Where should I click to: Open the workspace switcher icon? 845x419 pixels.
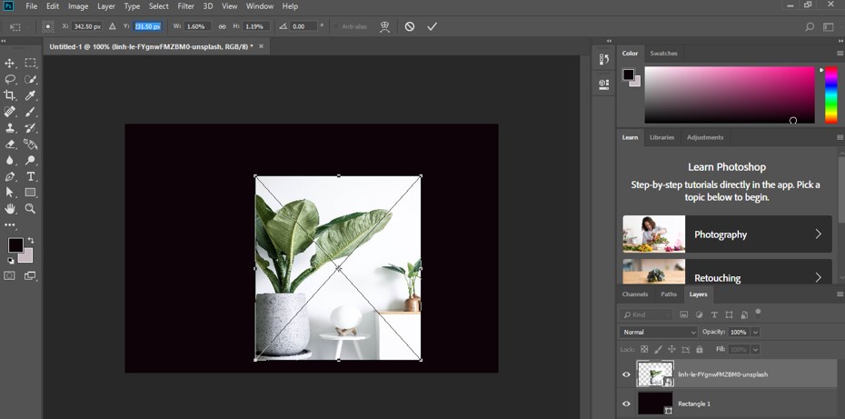(829, 26)
